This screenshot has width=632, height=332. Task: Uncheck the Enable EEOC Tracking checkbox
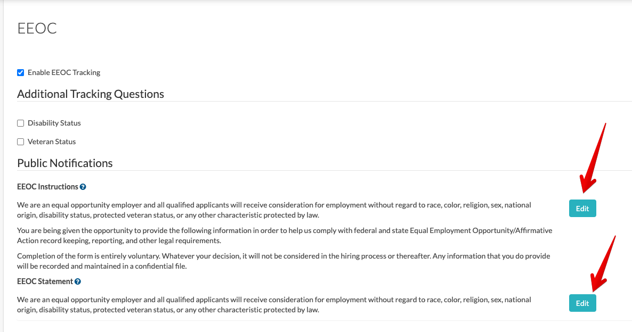(x=21, y=72)
